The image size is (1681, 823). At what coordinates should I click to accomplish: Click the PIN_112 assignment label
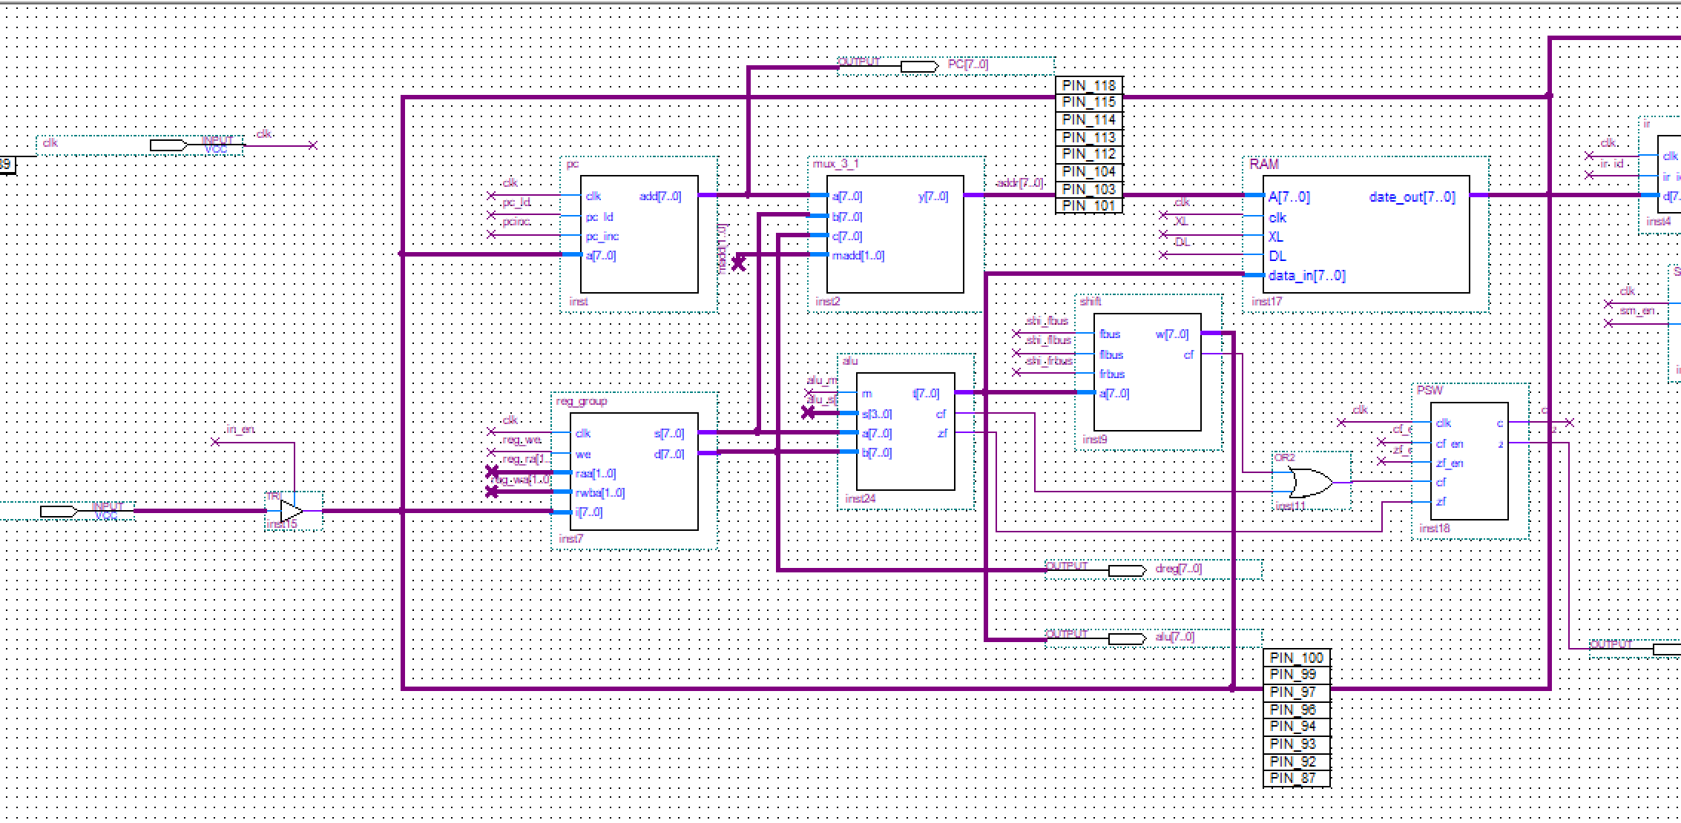coord(1088,154)
